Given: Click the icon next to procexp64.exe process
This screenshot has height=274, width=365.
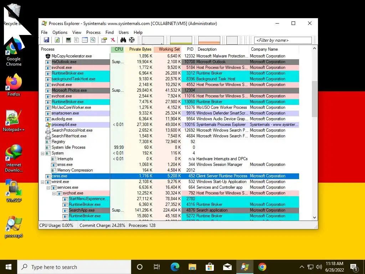Looking at the screenshot, I should click(x=48, y=125).
